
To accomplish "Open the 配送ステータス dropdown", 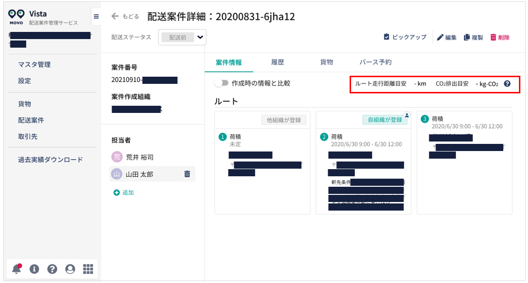I will 182,37.
